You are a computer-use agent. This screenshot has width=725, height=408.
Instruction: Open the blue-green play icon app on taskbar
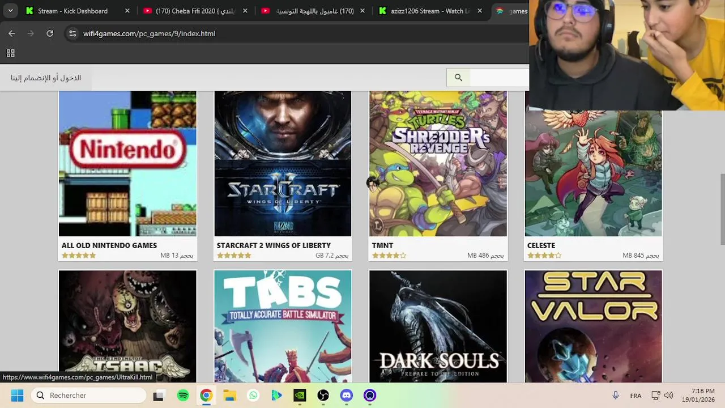(276, 396)
